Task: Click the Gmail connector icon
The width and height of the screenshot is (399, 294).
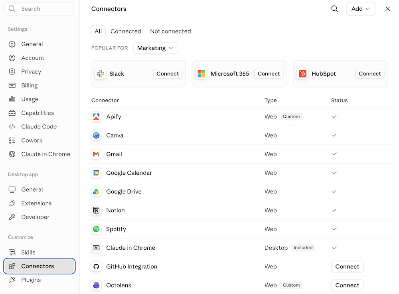Action: click(x=96, y=154)
